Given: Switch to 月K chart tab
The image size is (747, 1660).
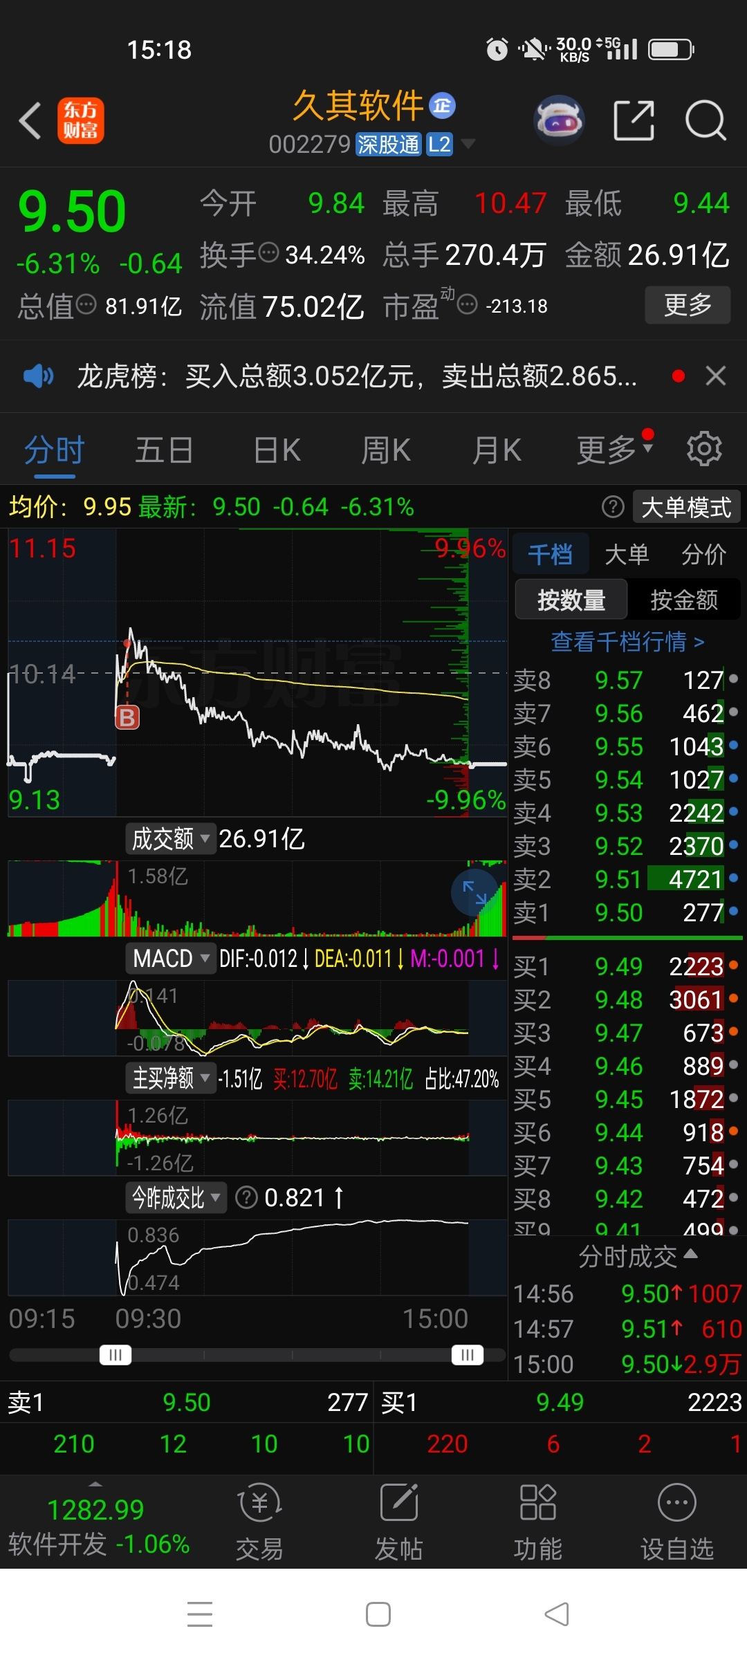Looking at the screenshot, I should coord(497,450).
